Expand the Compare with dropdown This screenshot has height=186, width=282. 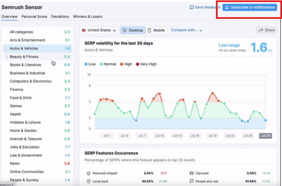[x=187, y=30]
